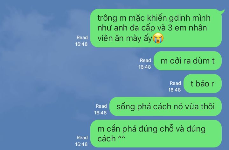Tap the 16:48 timestamp of the last message

coord(81,144)
